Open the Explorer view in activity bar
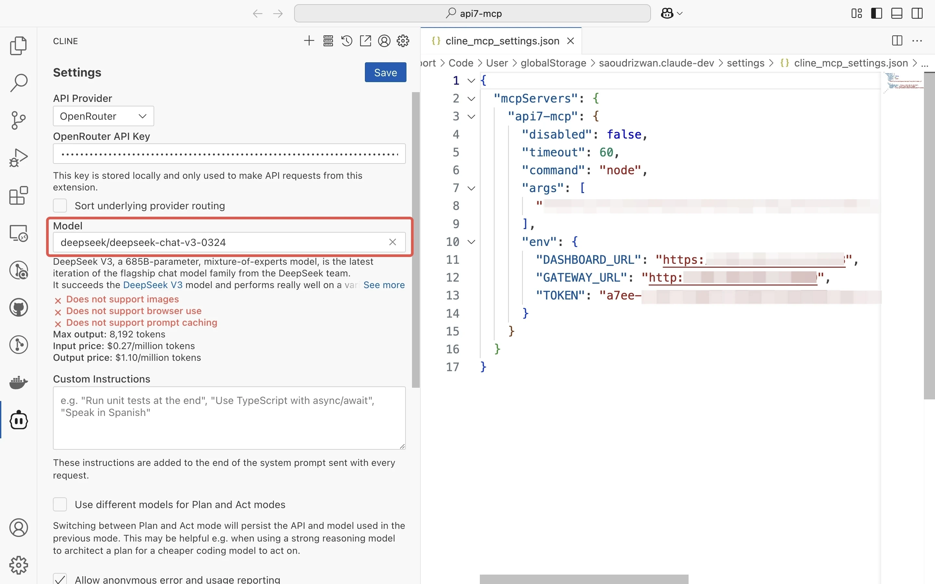This screenshot has height=584, width=935. [x=18, y=45]
